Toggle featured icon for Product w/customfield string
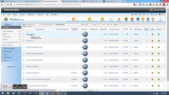The image size is (169, 95). click(x=152, y=47)
